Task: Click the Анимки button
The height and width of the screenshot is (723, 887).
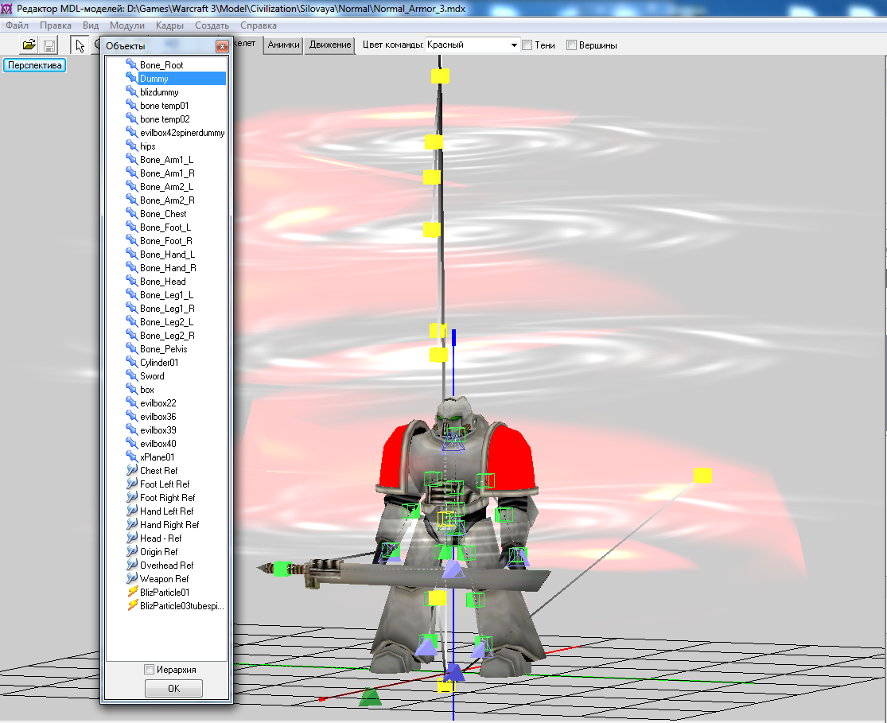Action: tap(283, 45)
